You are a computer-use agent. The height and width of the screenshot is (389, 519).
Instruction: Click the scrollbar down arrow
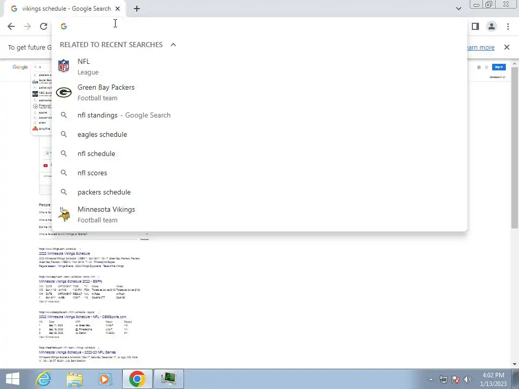pos(515,364)
